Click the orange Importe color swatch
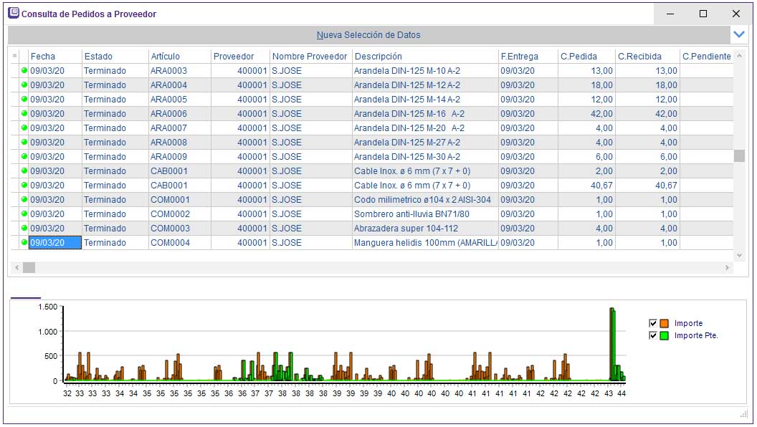The height and width of the screenshot is (427, 757). 664,323
